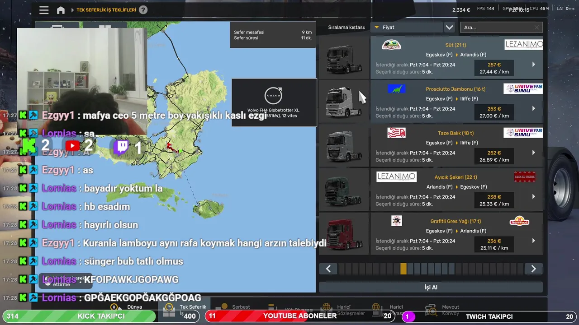Select the white Volvo truck thumbnail

coord(344,102)
